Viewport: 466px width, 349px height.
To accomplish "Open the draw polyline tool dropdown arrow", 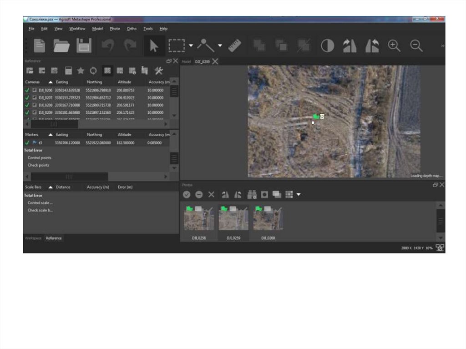I will click(220, 46).
